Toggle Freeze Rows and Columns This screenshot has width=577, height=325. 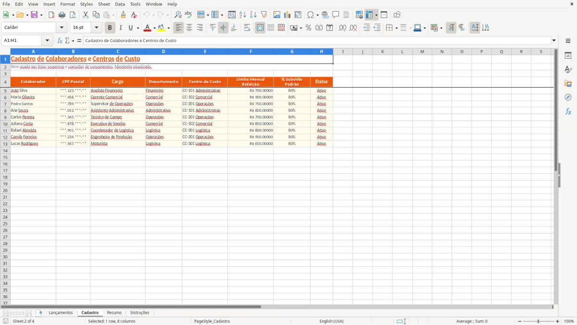(369, 15)
